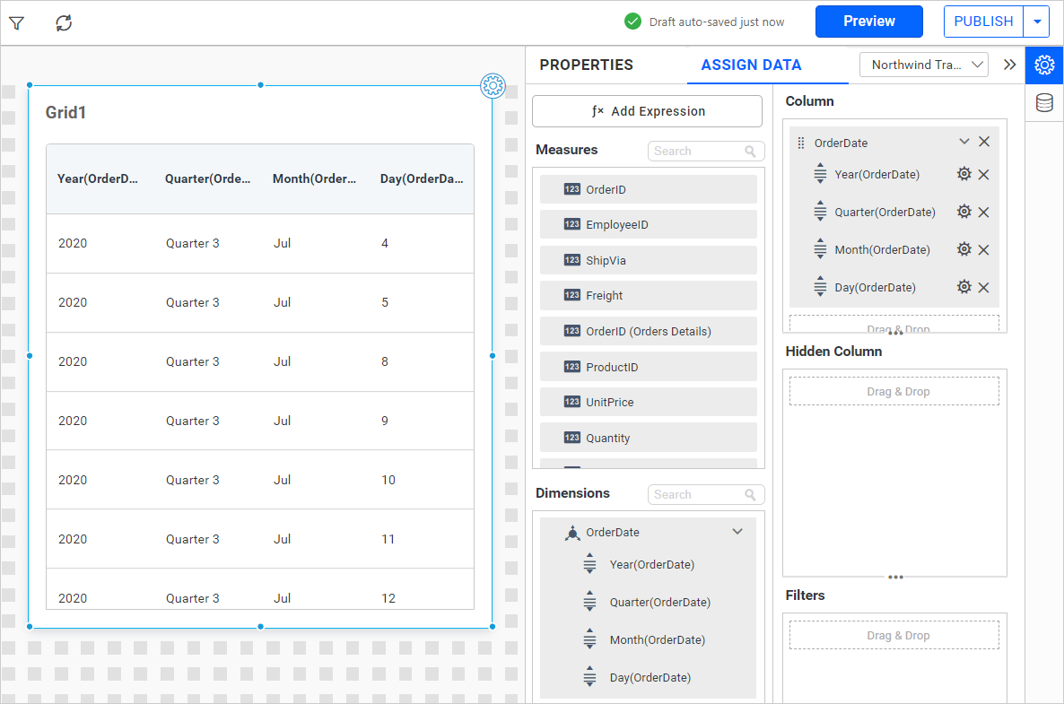Remove Day(OrderDate) from Column section
1064x704 pixels.
pyautogui.click(x=984, y=288)
